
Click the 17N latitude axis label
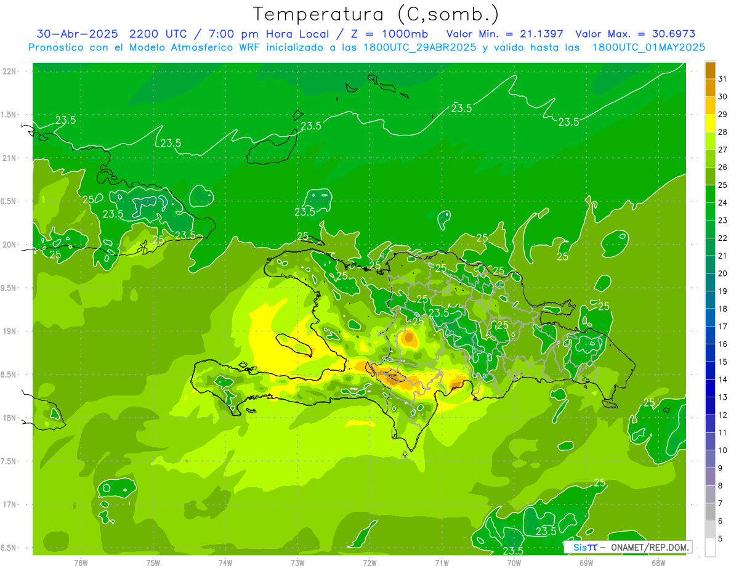tap(9, 504)
